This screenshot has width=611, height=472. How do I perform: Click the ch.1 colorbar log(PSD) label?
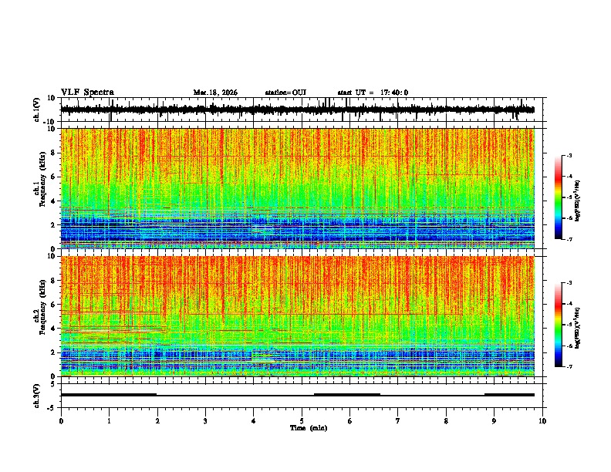coord(577,201)
